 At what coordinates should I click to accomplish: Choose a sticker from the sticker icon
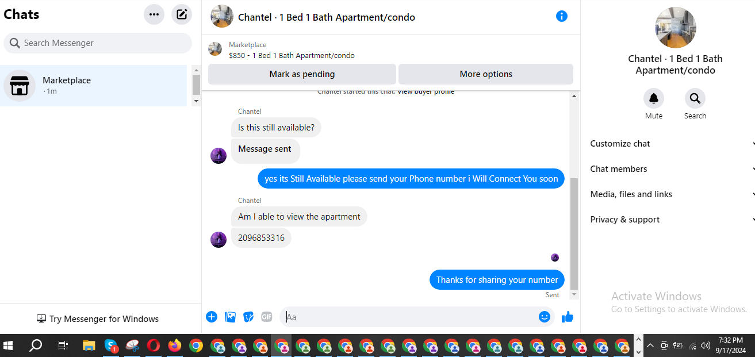pyautogui.click(x=248, y=317)
